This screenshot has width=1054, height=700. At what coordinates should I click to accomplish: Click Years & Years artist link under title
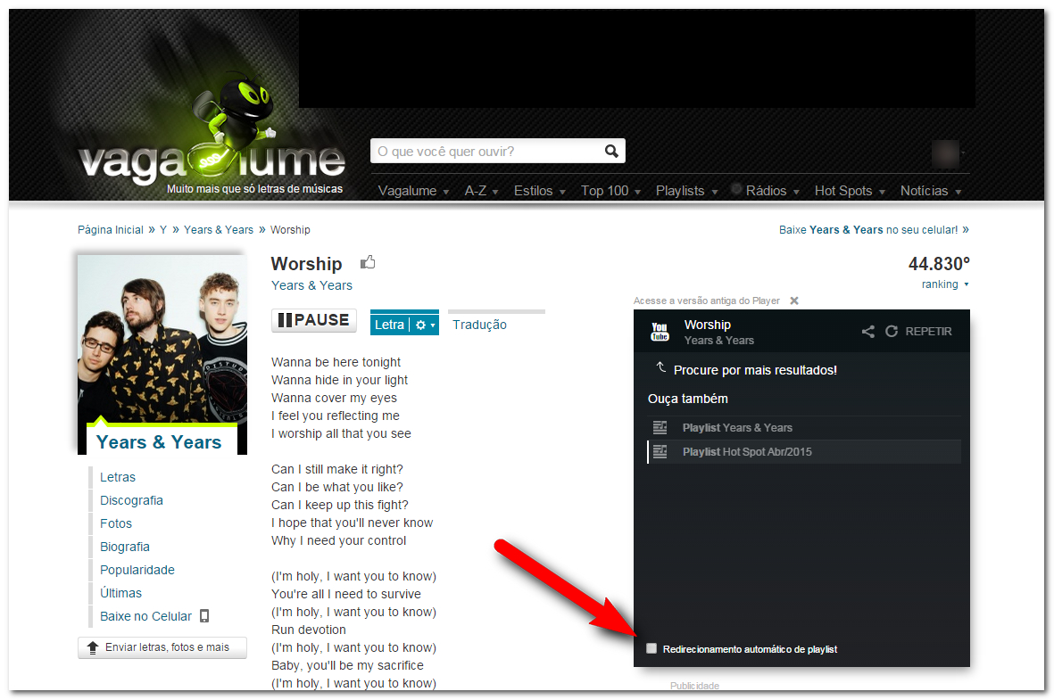311,285
